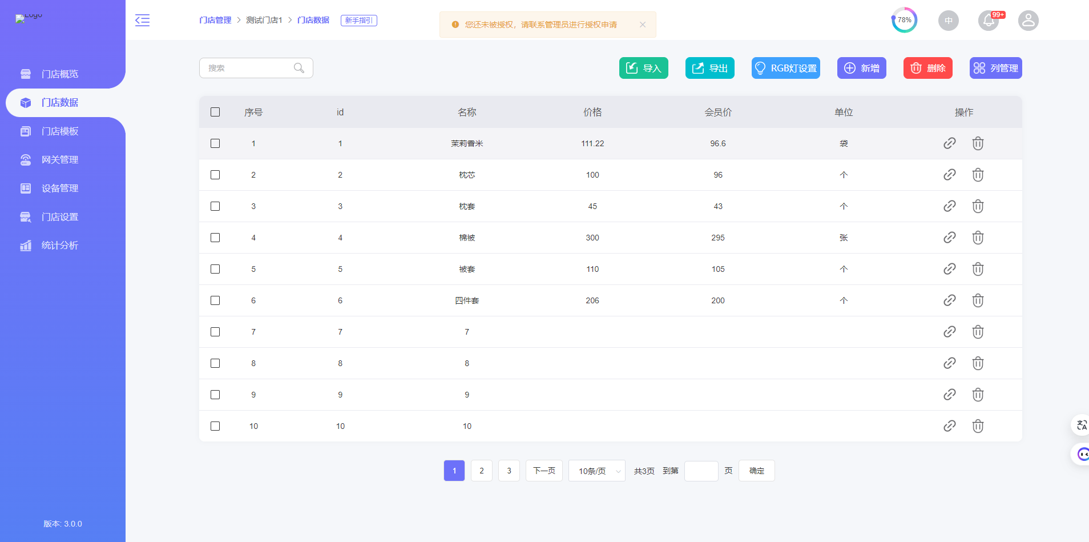Check the checkbox for row 棉被
Viewport: 1089px width, 542px height.
pyautogui.click(x=215, y=238)
